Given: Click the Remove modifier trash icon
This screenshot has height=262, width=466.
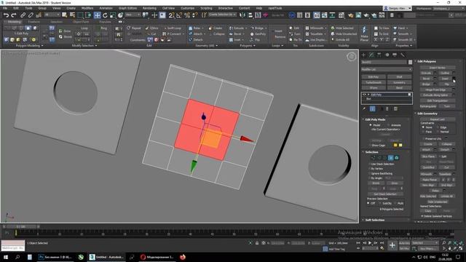Looking at the screenshot, I should 387,109.
